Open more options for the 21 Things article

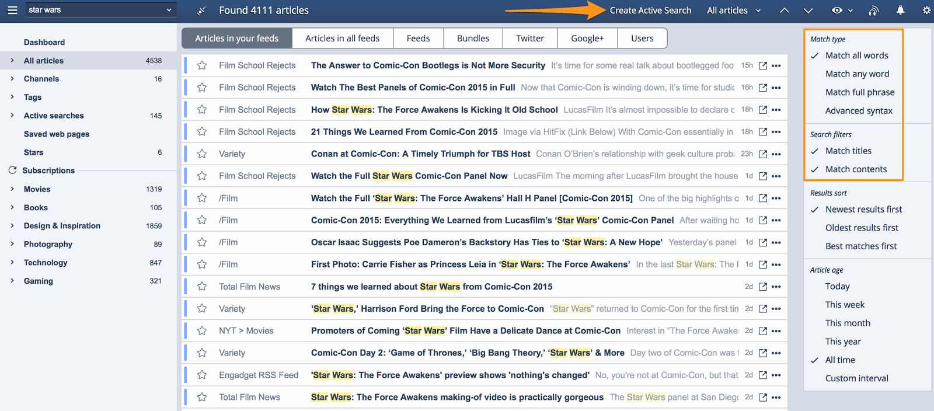(776, 132)
